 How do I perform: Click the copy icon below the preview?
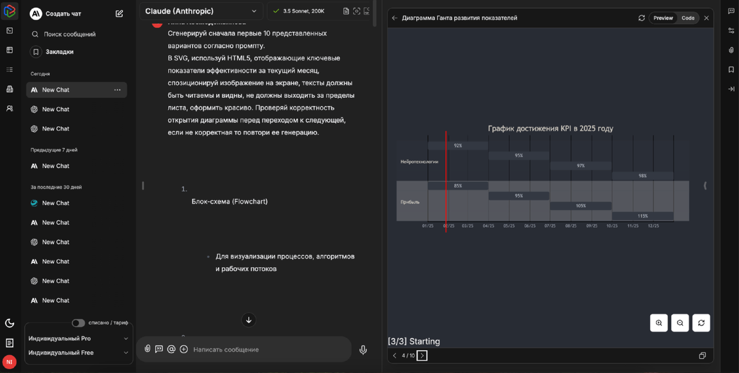click(x=702, y=356)
